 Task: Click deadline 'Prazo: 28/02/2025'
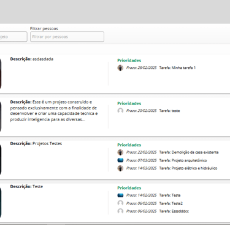(141, 68)
